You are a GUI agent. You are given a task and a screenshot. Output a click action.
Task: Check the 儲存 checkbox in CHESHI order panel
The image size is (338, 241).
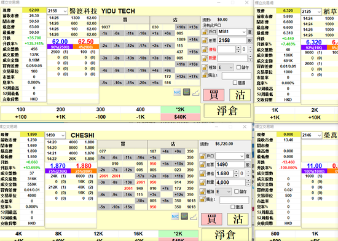pos(236,191)
